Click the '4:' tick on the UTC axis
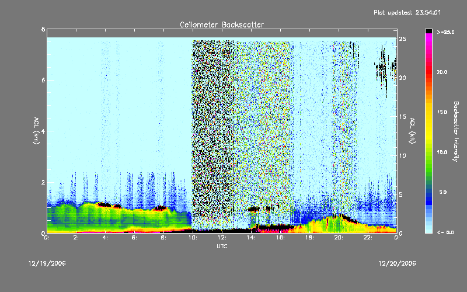 (105, 238)
